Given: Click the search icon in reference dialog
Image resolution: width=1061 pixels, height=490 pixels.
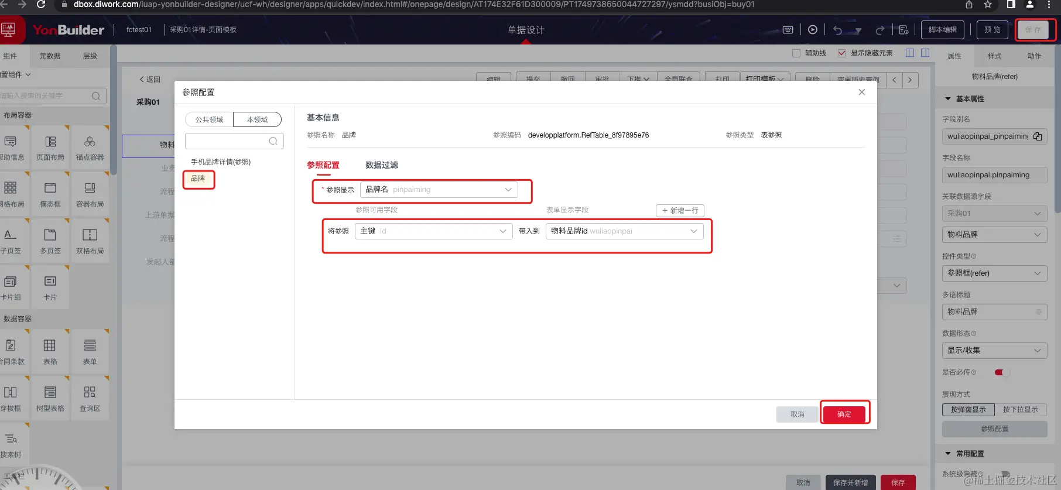Looking at the screenshot, I should click(273, 141).
